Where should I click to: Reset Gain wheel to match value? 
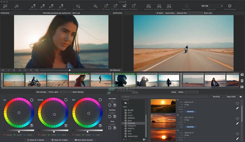pos(100,125)
